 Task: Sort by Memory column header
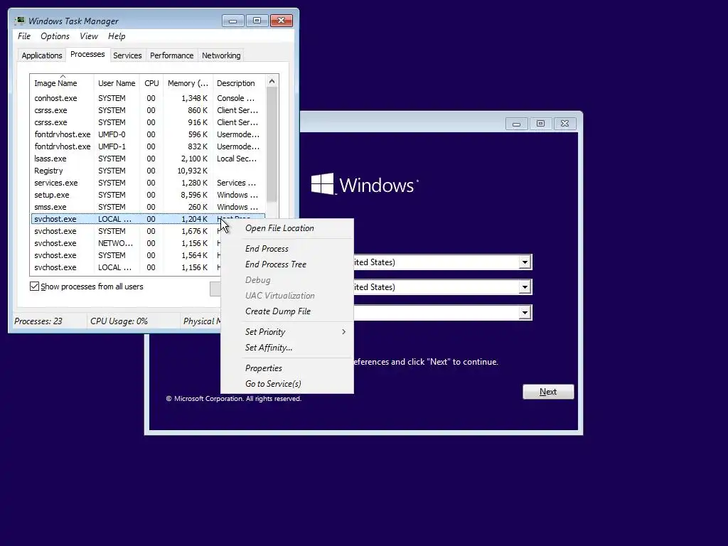188,82
